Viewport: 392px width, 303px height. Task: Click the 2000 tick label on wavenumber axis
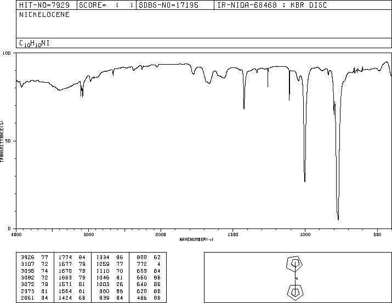[x=161, y=235]
